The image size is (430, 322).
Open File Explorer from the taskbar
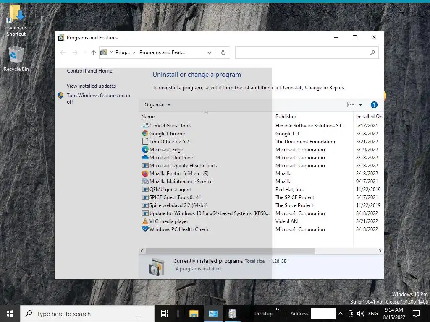pos(194,314)
